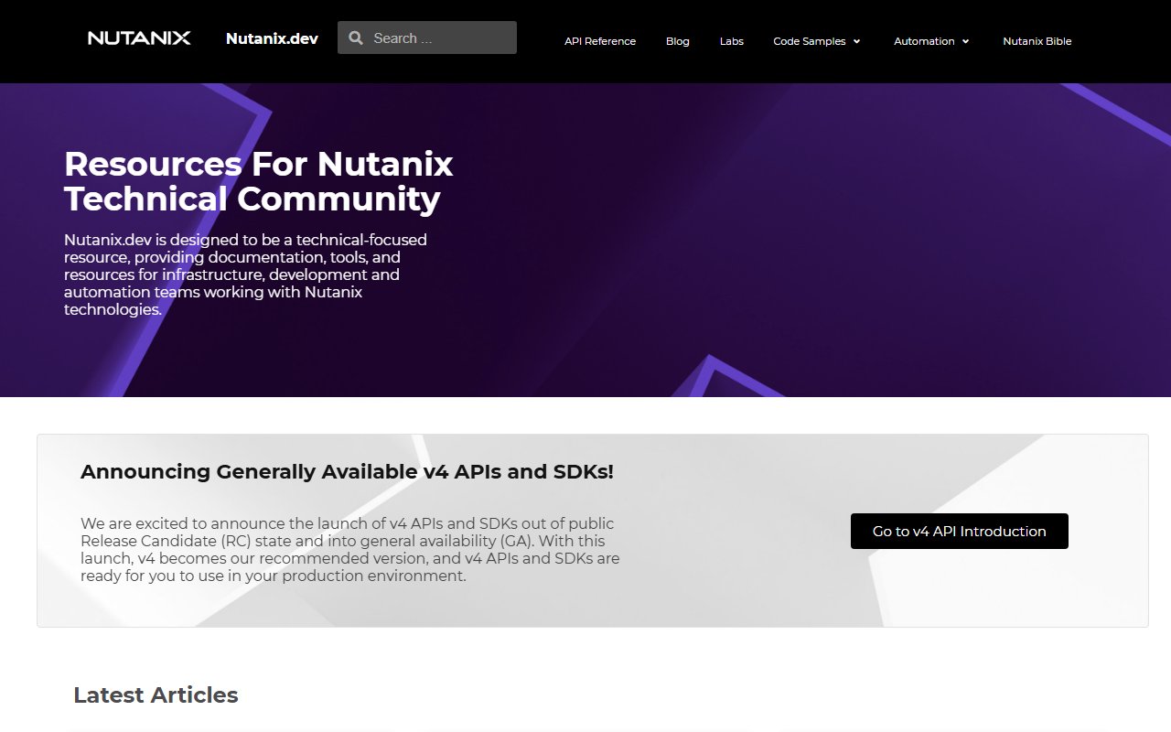Click inside the search input field
The width and height of the screenshot is (1171, 732).
click(x=430, y=38)
